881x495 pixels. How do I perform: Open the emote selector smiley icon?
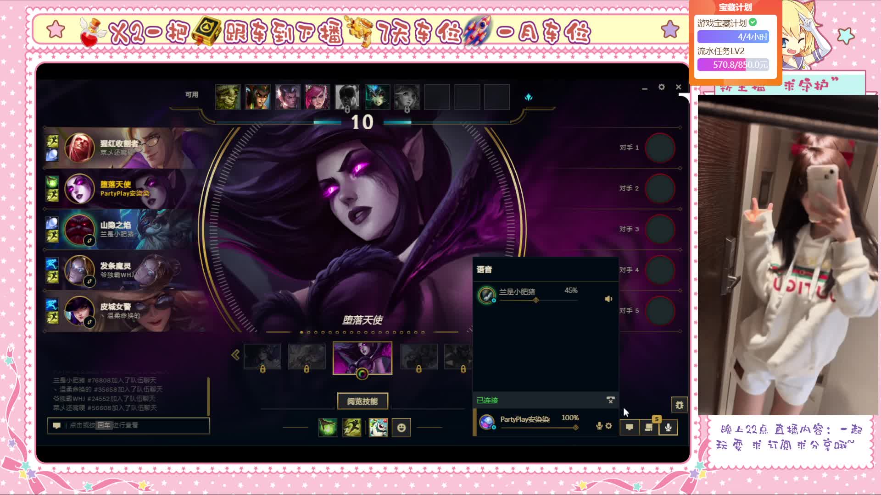pos(401,428)
